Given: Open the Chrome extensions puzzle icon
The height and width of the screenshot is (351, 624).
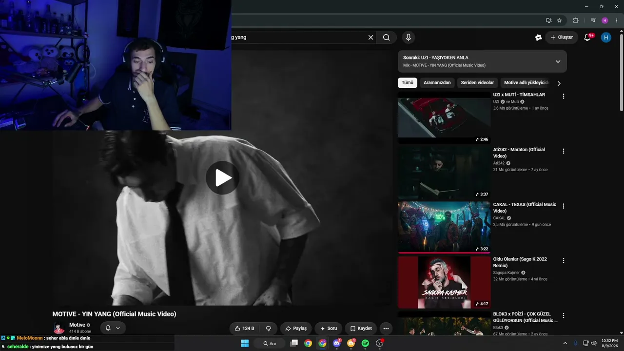Looking at the screenshot, I should [x=576, y=20].
